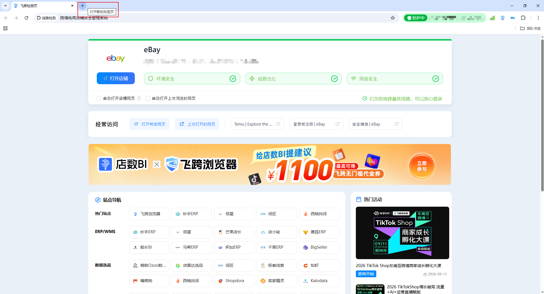Click the 线路优化 status card
The image size is (544, 294).
point(293,79)
